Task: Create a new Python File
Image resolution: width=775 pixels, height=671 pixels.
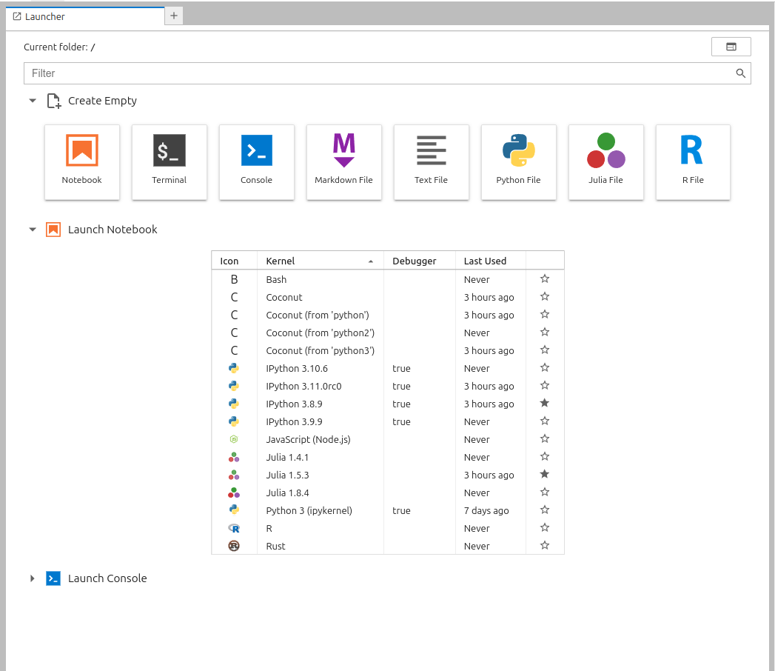Action: click(x=519, y=161)
